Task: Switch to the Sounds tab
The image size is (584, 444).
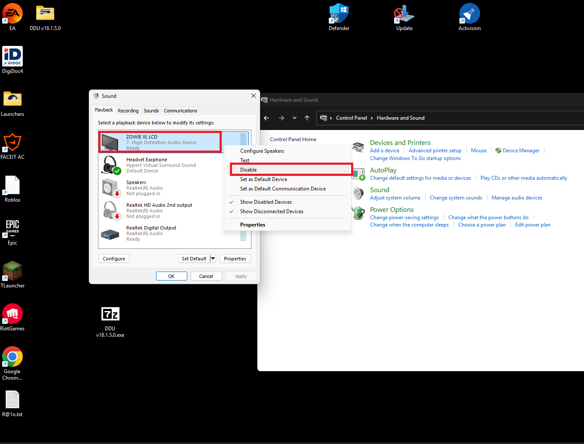Action: pyautogui.click(x=151, y=111)
